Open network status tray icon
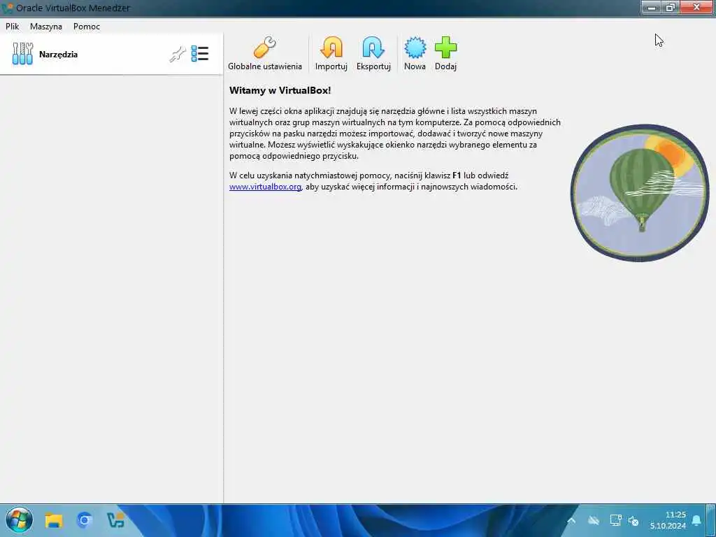The height and width of the screenshot is (537, 716). point(615,520)
